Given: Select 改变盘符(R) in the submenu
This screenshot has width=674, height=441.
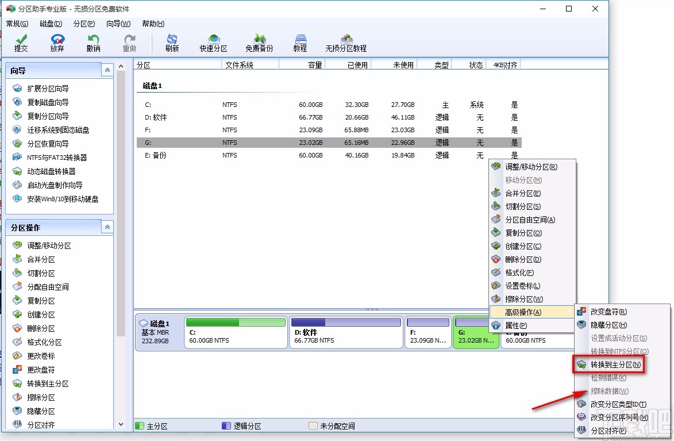Looking at the screenshot, I should tap(622, 312).
